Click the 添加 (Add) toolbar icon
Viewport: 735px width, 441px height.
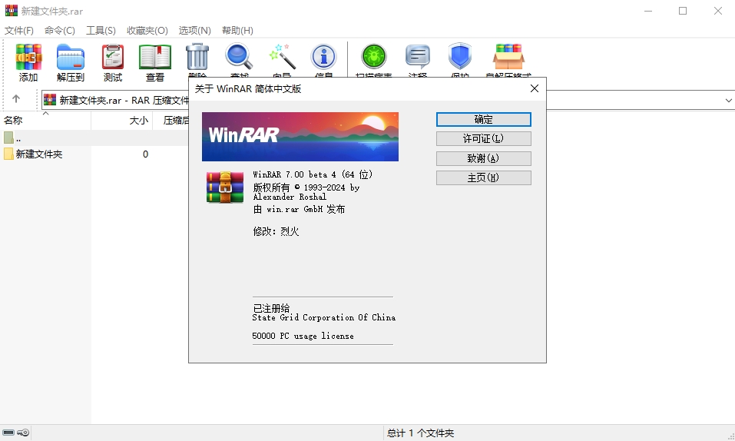click(28, 58)
